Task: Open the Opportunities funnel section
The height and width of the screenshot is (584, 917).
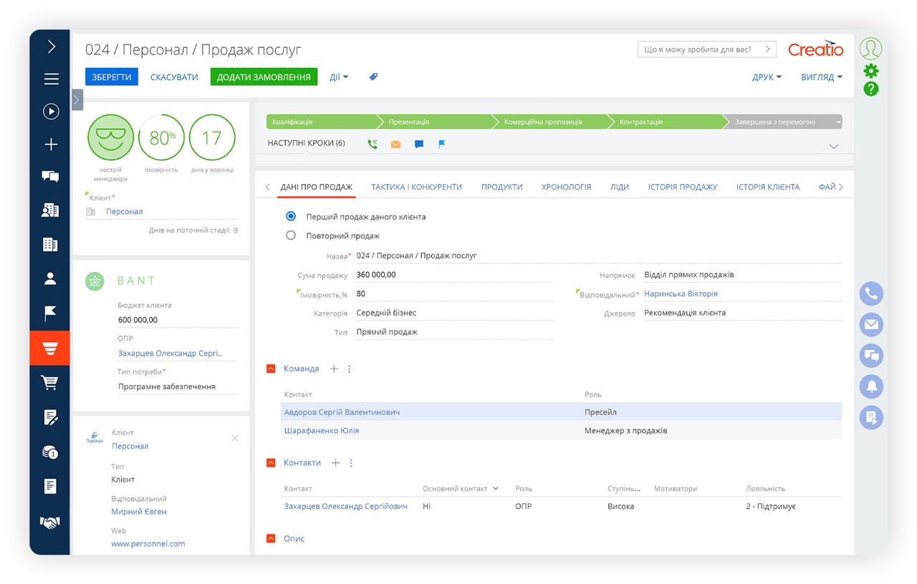Action: 49,349
